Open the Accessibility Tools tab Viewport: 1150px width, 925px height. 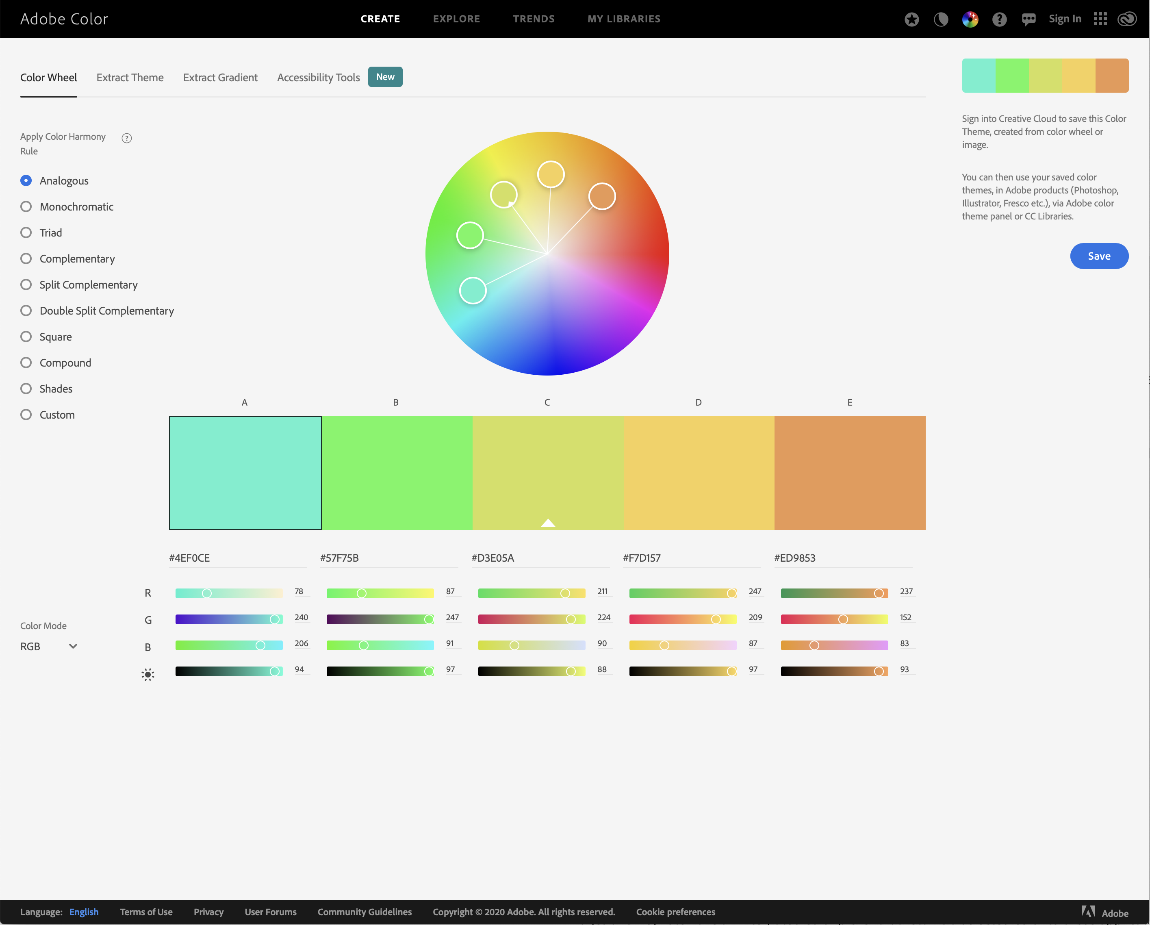[x=319, y=78]
